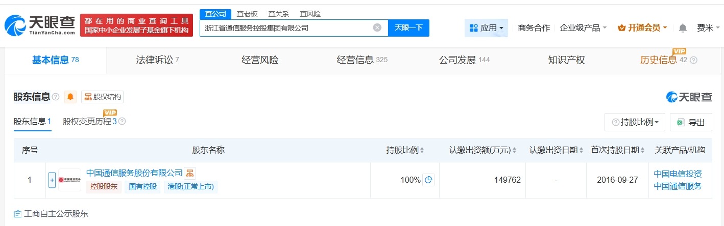
Task: Click the red 商业查询工具 banner
Action: [137, 25]
